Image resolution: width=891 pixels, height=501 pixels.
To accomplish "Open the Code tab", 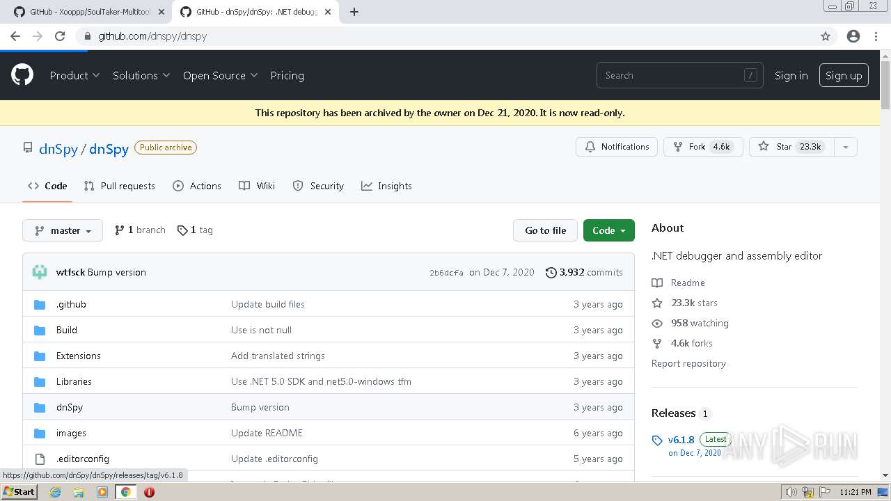I will 47,186.
